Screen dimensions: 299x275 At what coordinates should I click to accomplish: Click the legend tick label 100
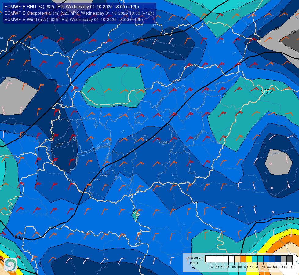[293, 267]
